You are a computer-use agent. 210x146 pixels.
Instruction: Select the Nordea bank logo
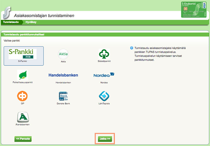click(104, 75)
